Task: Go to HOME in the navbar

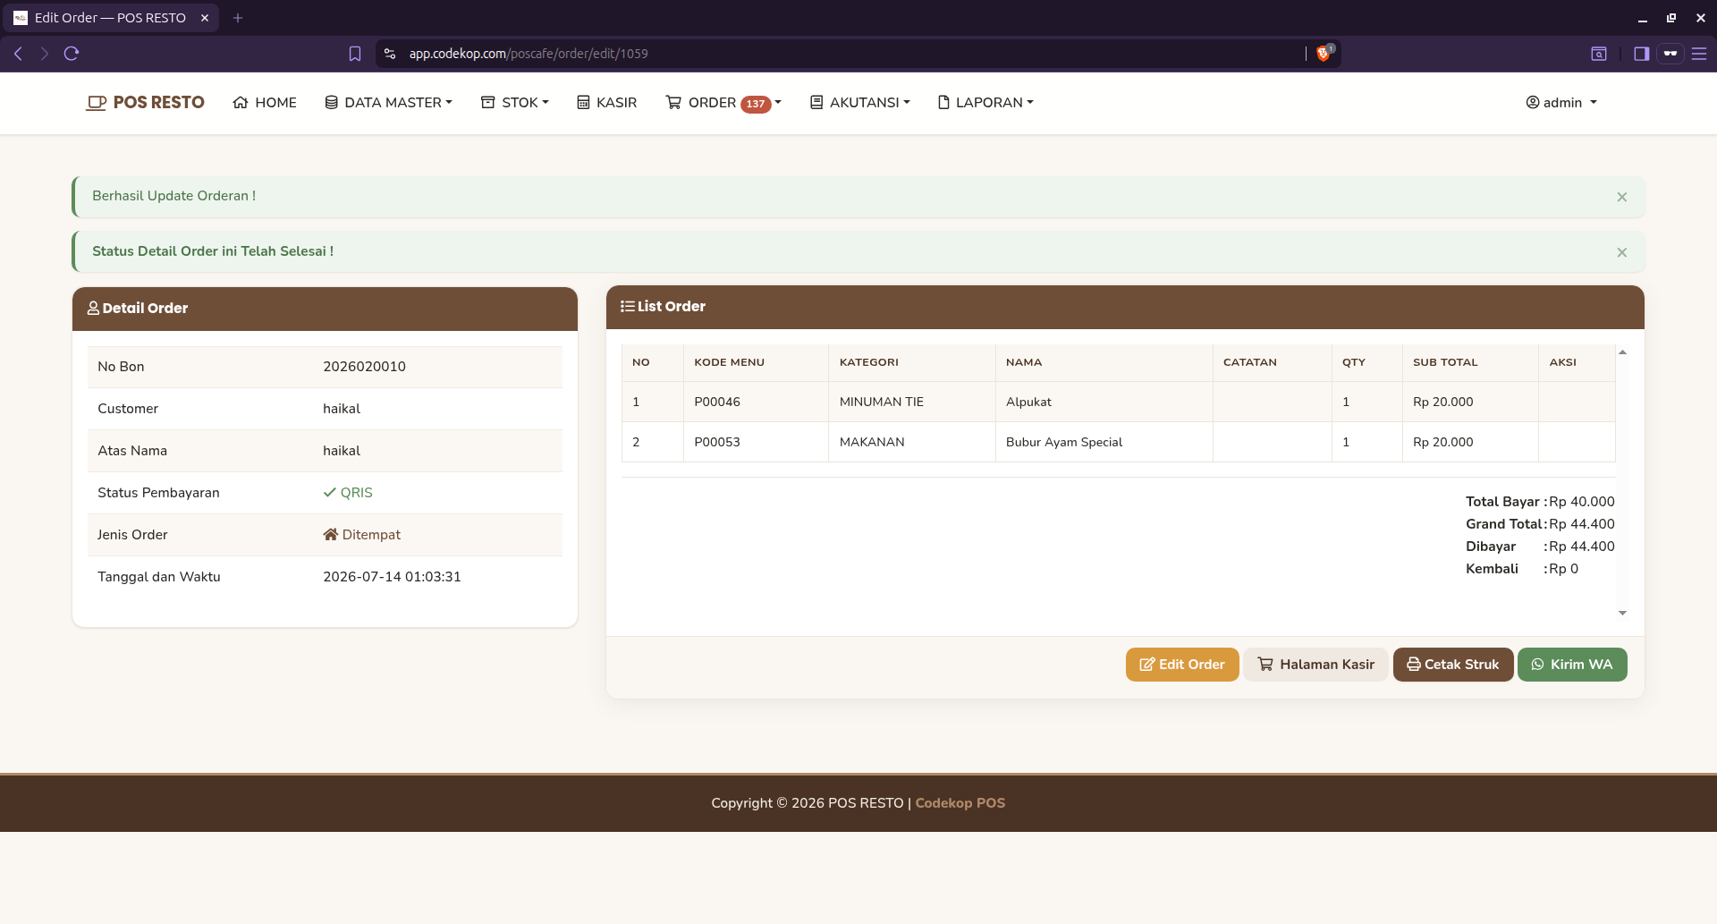Action: coord(265,103)
